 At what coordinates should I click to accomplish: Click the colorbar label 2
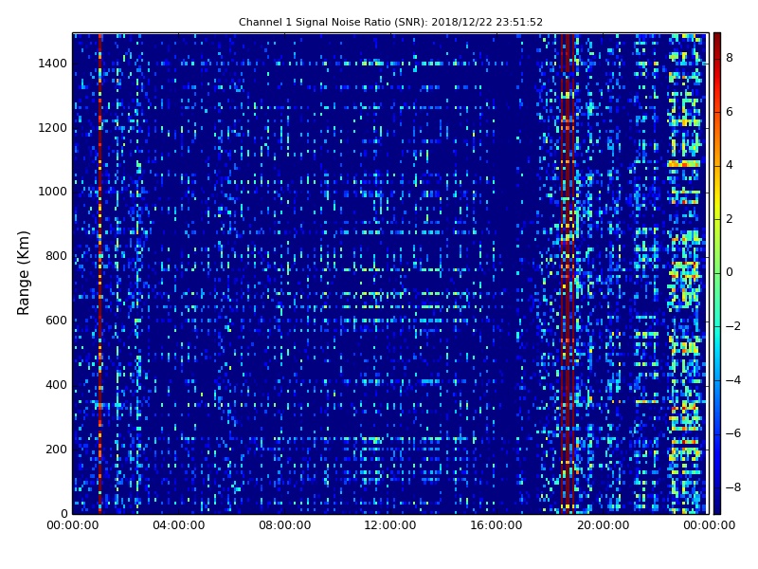coord(730,219)
